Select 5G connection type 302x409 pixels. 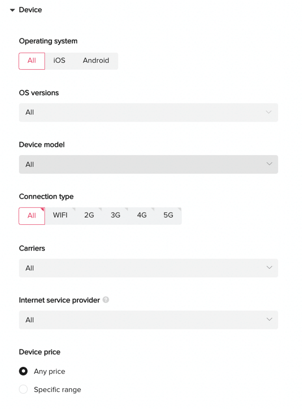point(168,216)
